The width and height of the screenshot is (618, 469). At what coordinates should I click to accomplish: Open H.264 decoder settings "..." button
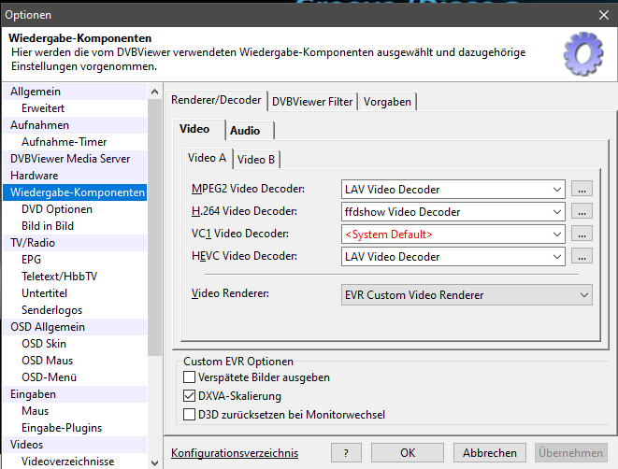click(582, 212)
